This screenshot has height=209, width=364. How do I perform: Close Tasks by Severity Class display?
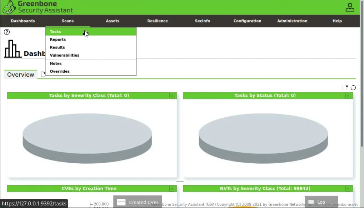point(172,96)
